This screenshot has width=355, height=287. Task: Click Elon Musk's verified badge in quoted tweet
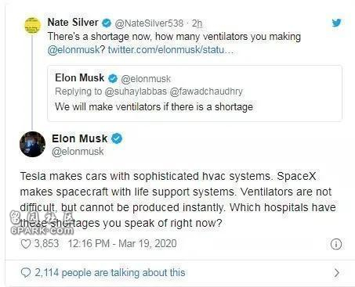[113, 78]
